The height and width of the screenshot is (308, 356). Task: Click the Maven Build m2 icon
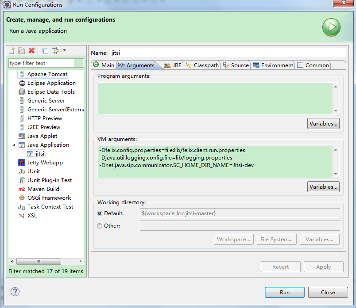coord(22,189)
